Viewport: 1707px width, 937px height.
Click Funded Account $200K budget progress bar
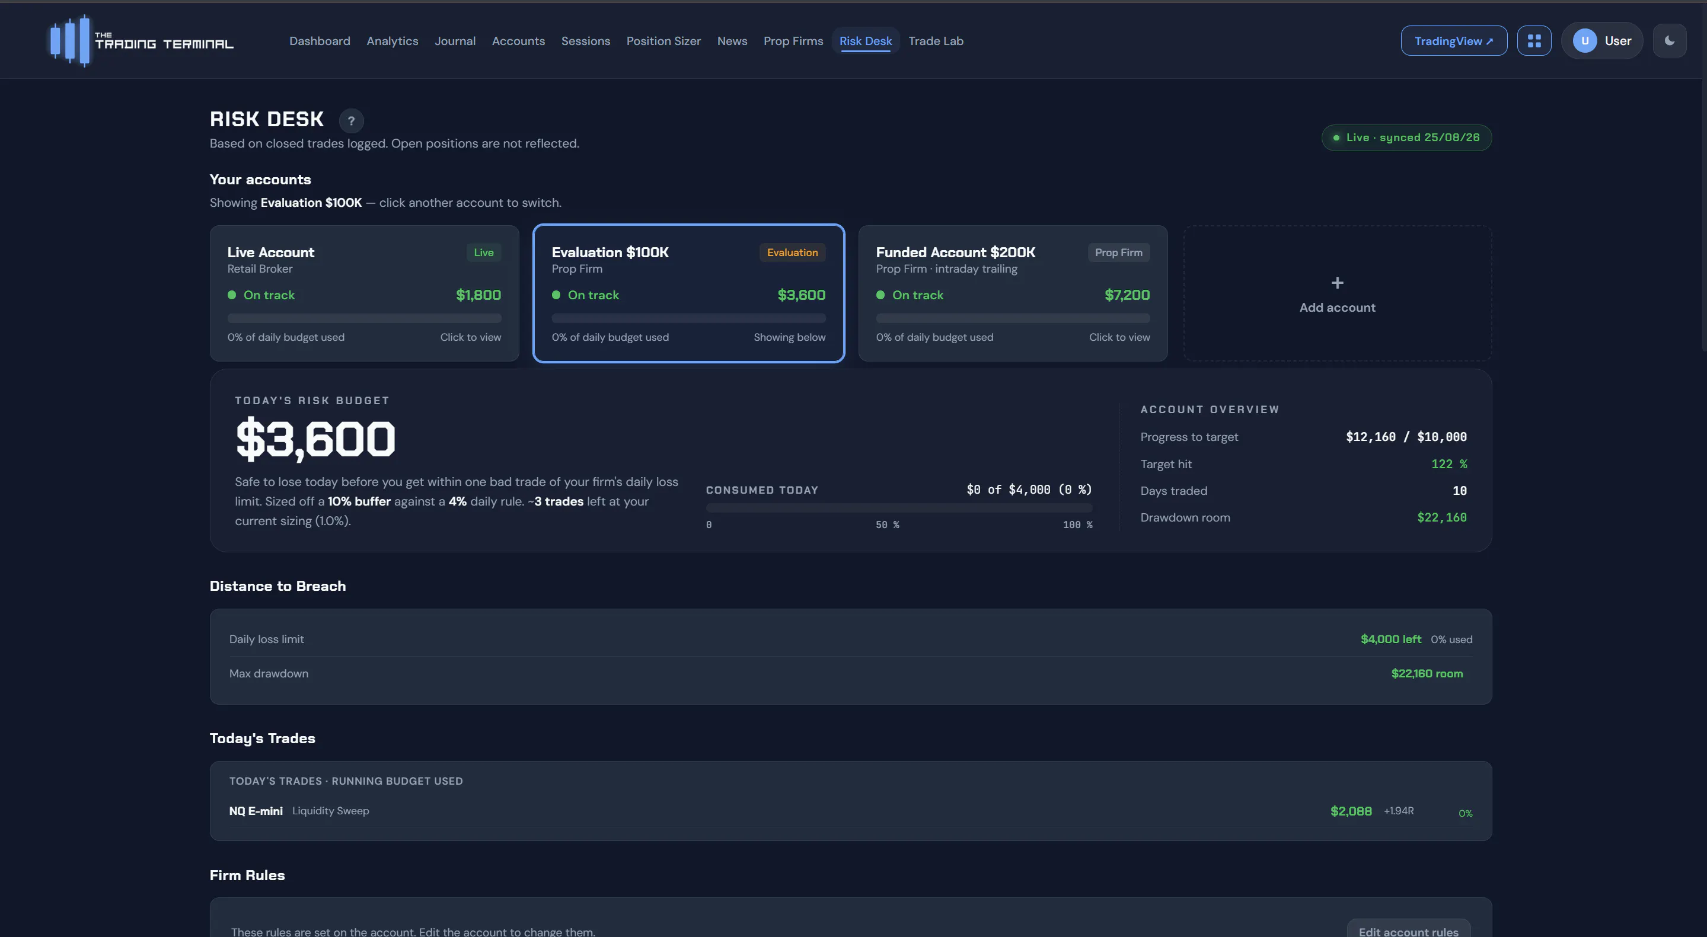(1013, 318)
